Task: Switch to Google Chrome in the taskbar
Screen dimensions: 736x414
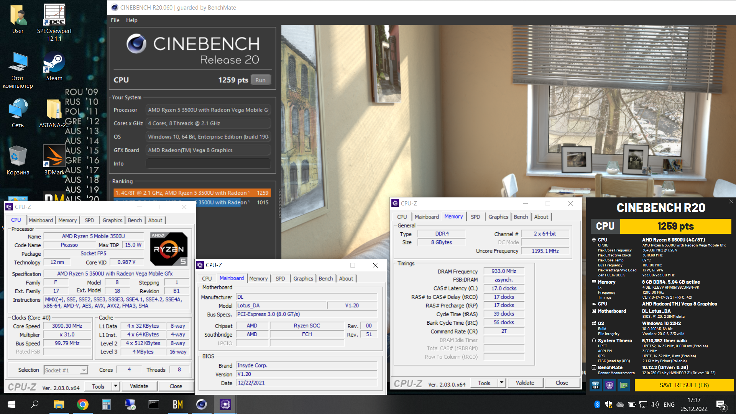Action: pos(82,404)
